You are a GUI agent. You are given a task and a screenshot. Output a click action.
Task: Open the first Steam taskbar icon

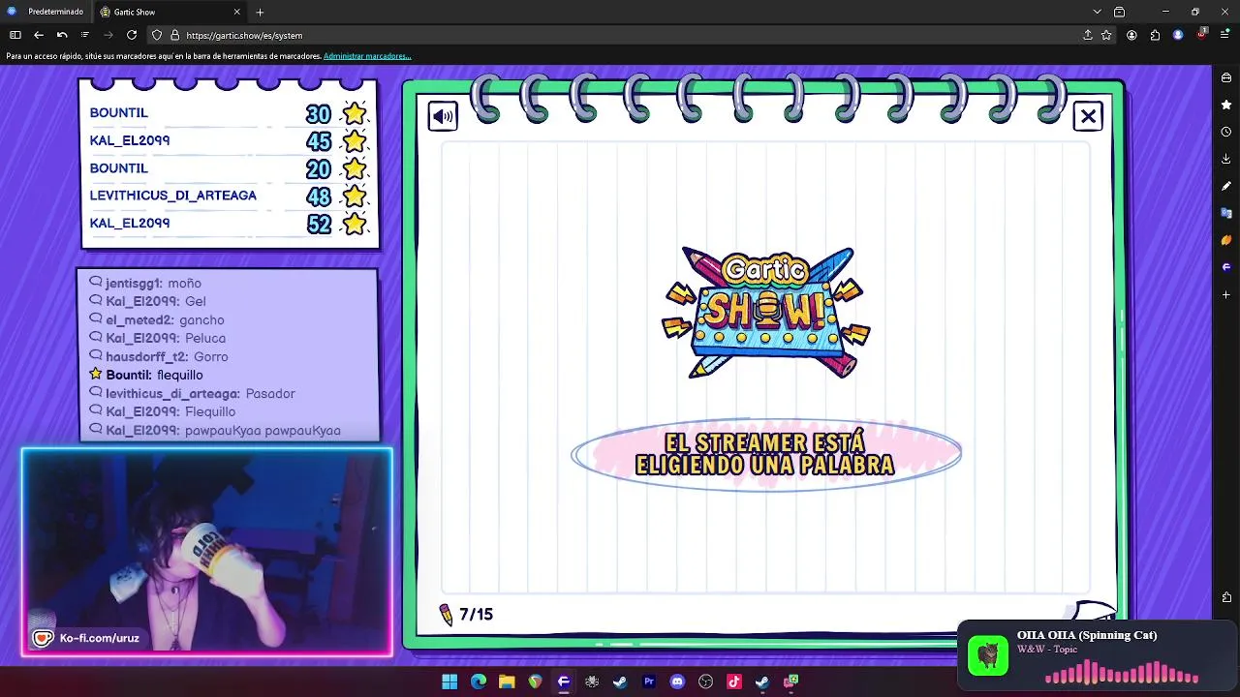(620, 682)
